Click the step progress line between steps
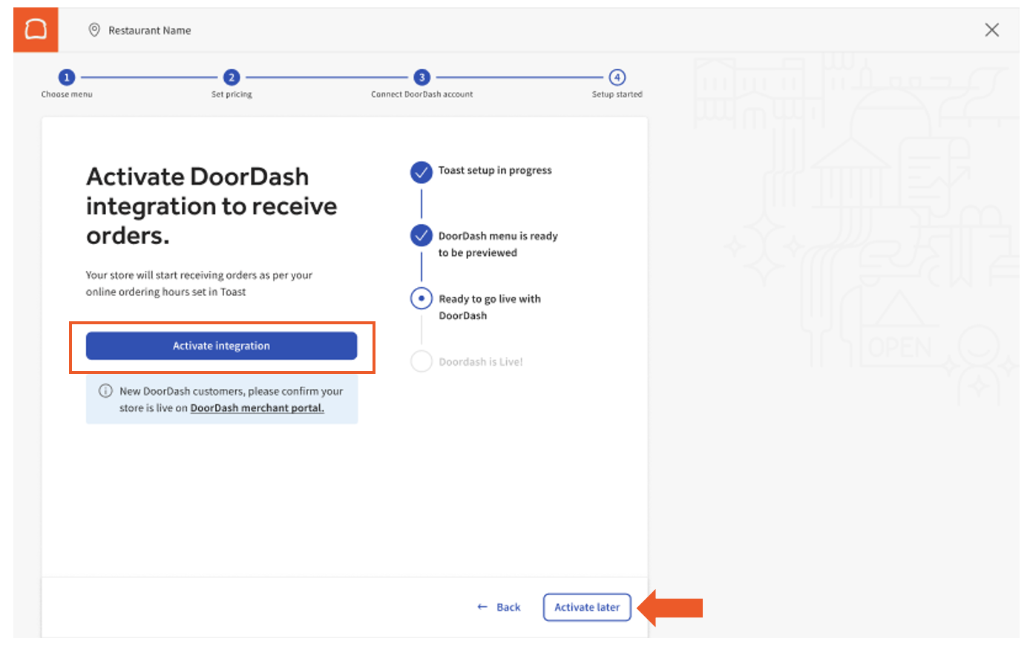1030x650 pixels. click(x=148, y=77)
